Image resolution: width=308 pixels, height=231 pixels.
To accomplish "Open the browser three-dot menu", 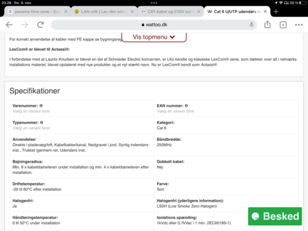I will [x=299, y=25].
